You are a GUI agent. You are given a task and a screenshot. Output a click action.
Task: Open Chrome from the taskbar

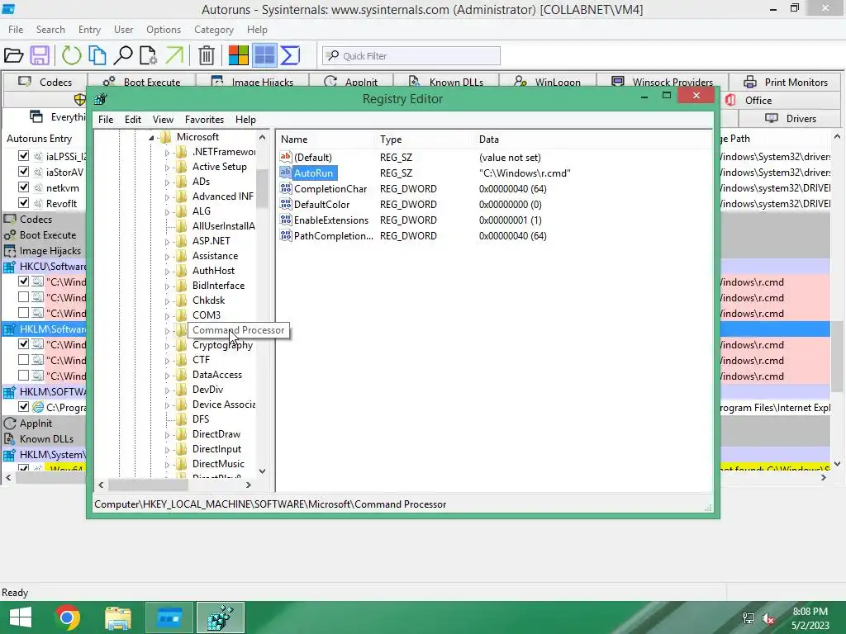coord(68,617)
